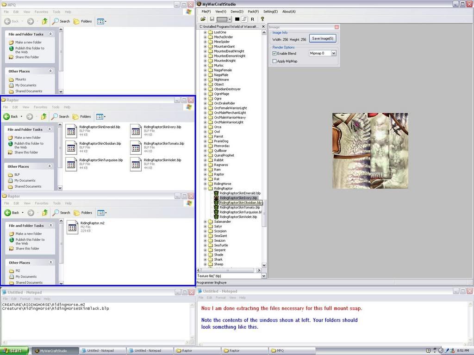Screen dimensions: 474x355
Task: Open the About(A) menu
Action: 289,12
